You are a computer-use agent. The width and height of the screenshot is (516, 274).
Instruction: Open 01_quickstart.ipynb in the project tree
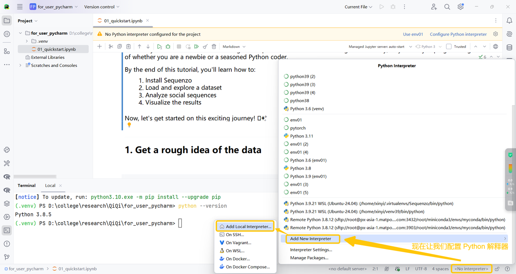[56, 49]
